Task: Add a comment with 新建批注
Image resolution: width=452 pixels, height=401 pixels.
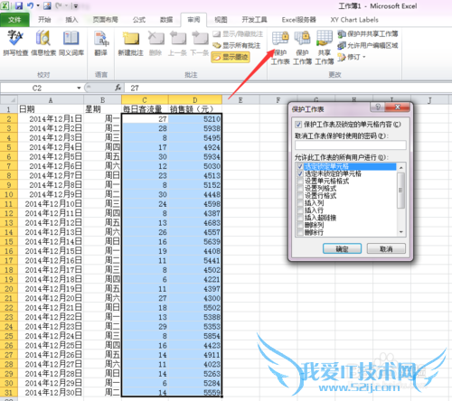Action: pyautogui.click(x=130, y=43)
